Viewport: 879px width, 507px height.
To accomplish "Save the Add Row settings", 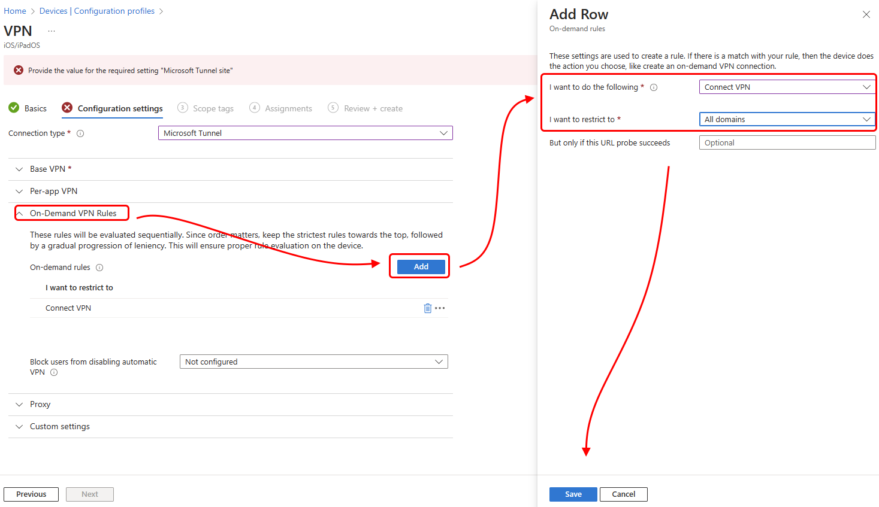I will [572, 494].
